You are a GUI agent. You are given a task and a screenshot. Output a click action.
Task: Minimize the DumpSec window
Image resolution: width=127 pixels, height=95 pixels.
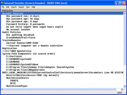click(117, 3)
